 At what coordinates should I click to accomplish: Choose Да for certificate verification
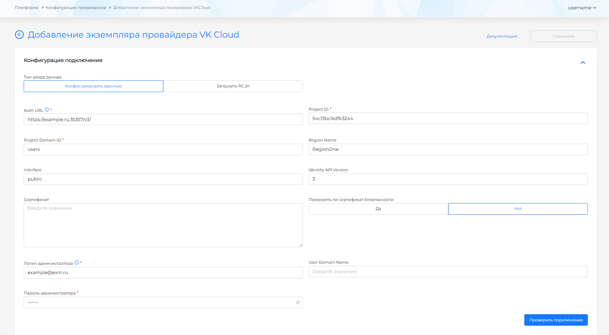pyautogui.click(x=378, y=209)
